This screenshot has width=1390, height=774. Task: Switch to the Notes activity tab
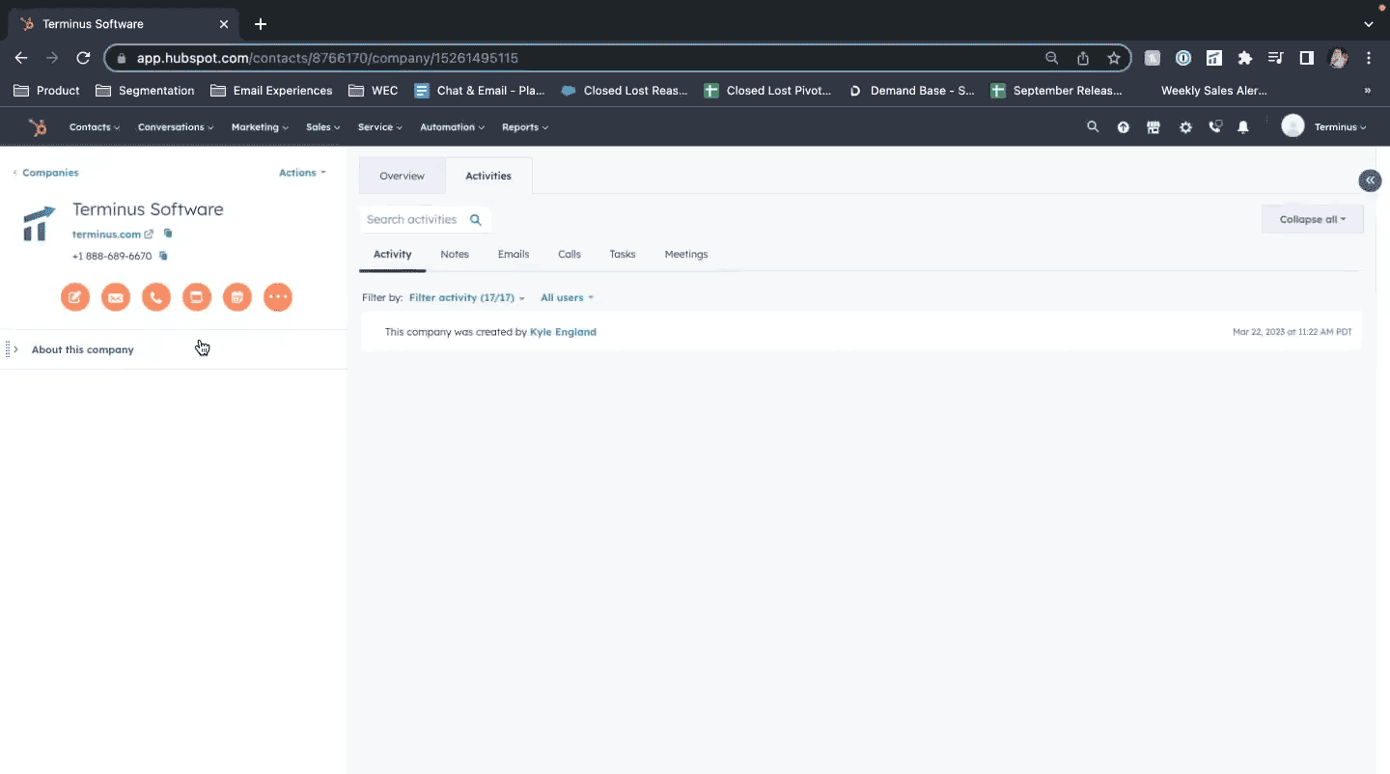tap(455, 255)
